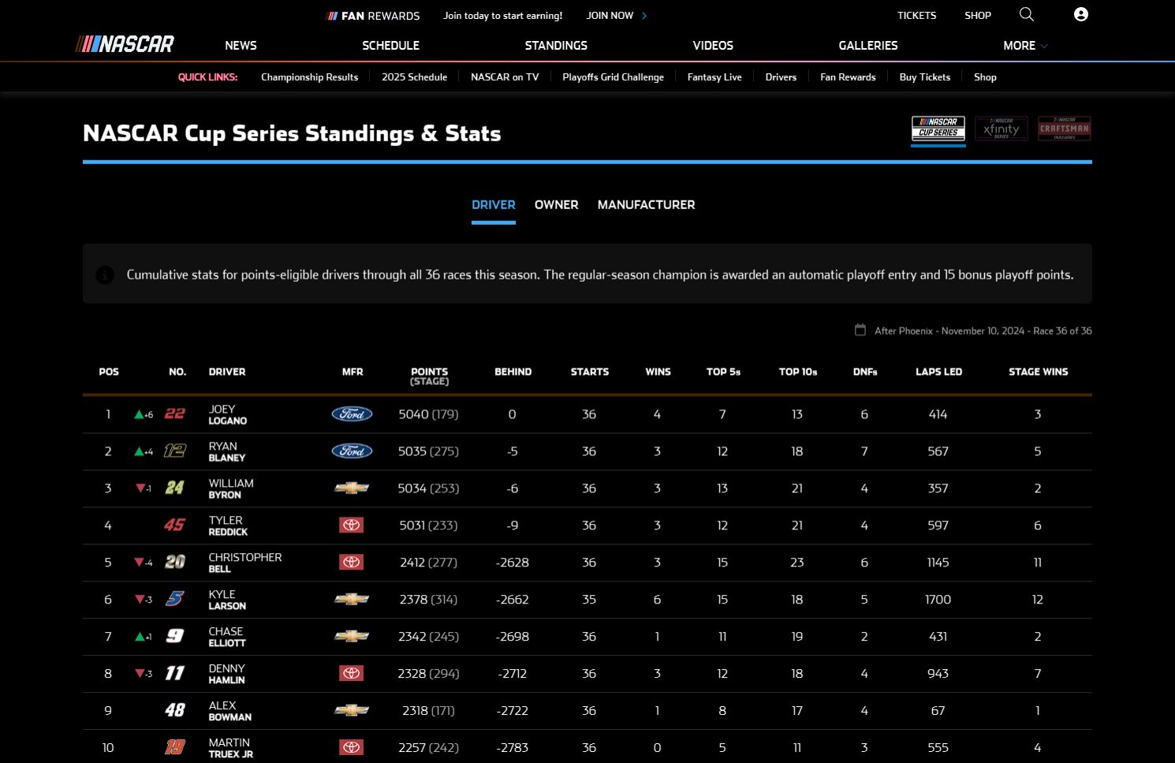The width and height of the screenshot is (1175, 763).
Task: Switch to the Craftsman Truck Series logo
Action: (x=1065, y=128)
